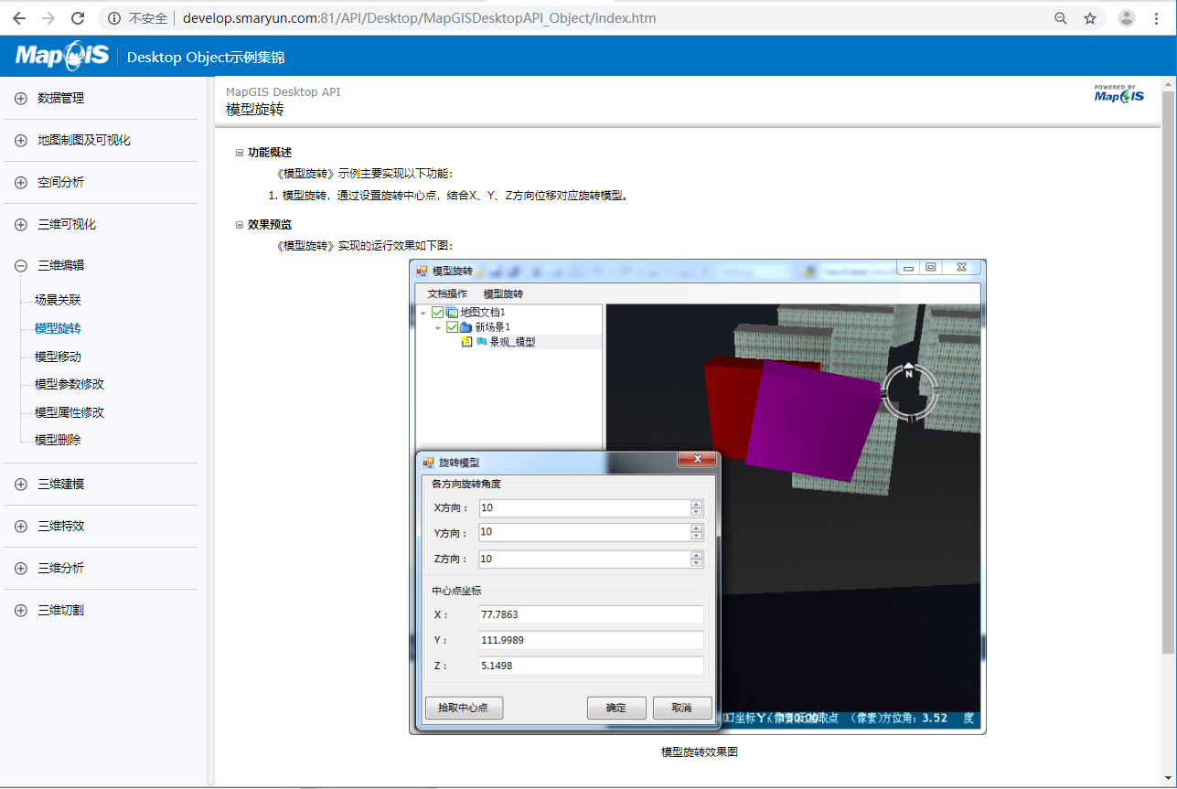Screen dimensions: 1177x789
Task: Click the 三维分析 category label
Action: pyautogui.click(x=61, y=568)
